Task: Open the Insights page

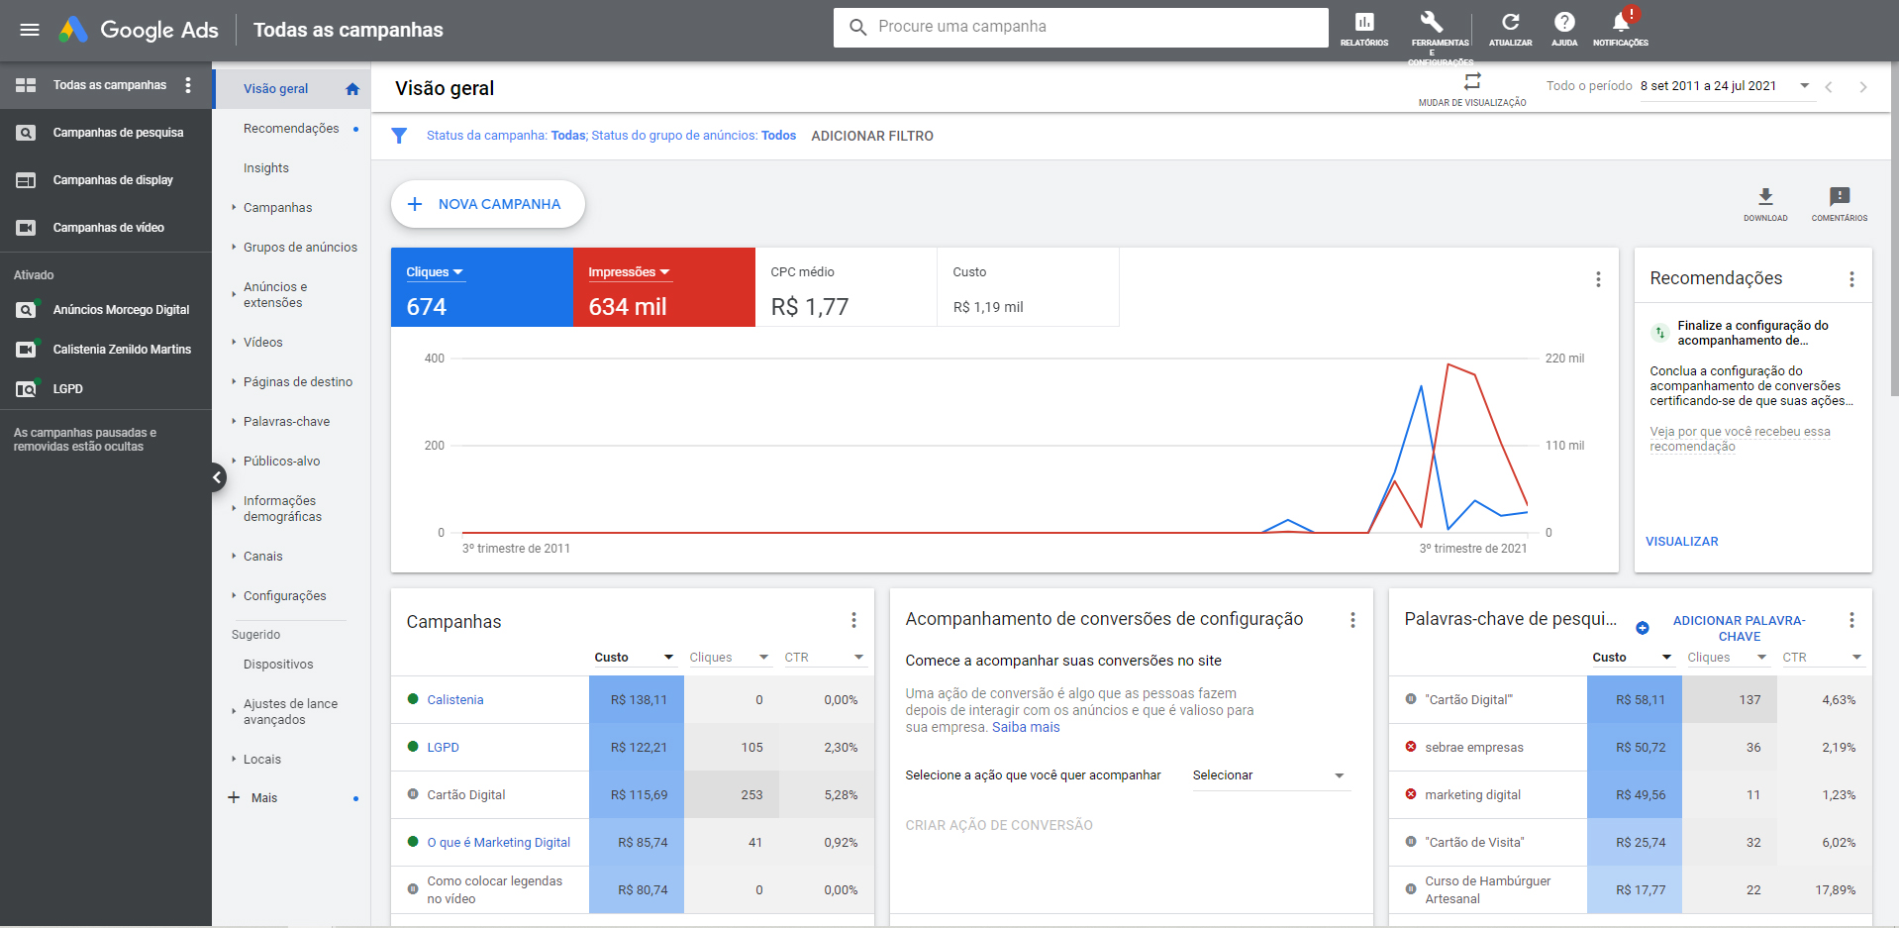Action: (x=266, y=168)
